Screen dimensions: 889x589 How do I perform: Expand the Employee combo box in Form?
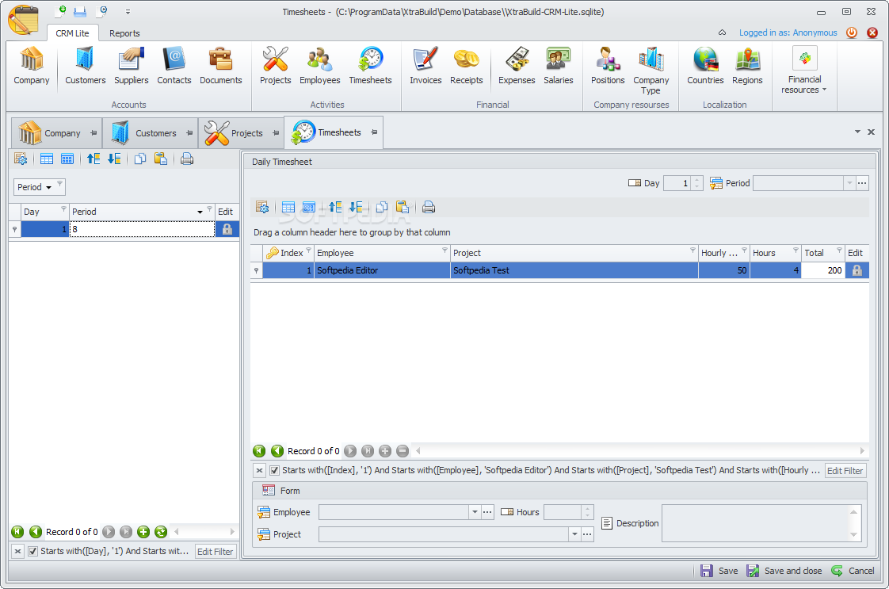[x=475, y=512]
